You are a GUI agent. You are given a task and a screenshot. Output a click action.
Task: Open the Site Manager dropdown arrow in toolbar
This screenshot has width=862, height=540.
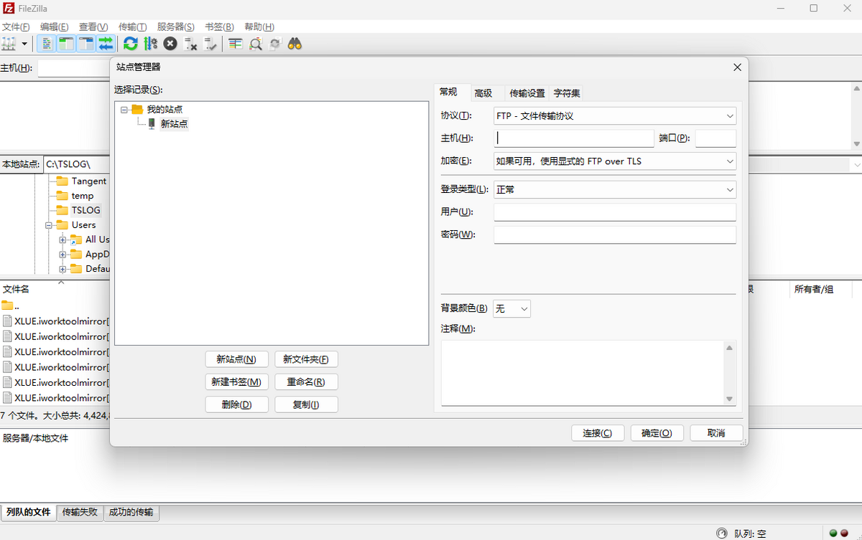(x=25, y=44)
